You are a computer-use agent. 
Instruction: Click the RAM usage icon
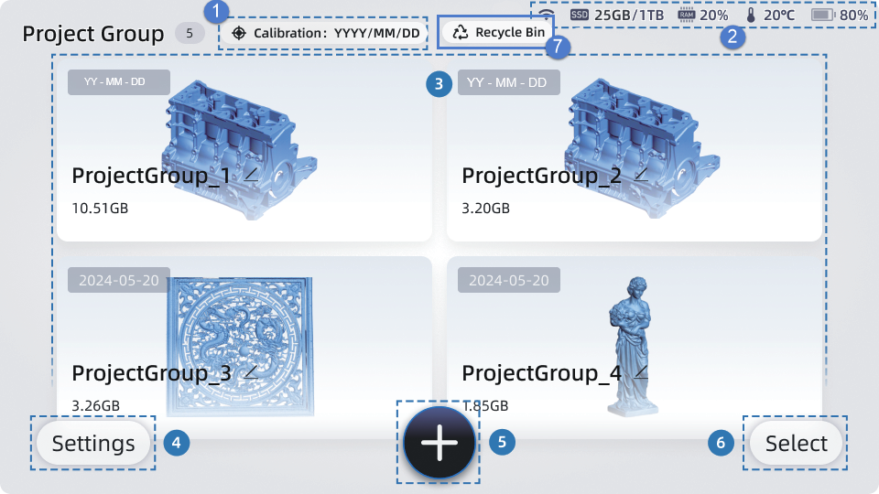pyautogui.click(x=686, y=16)
